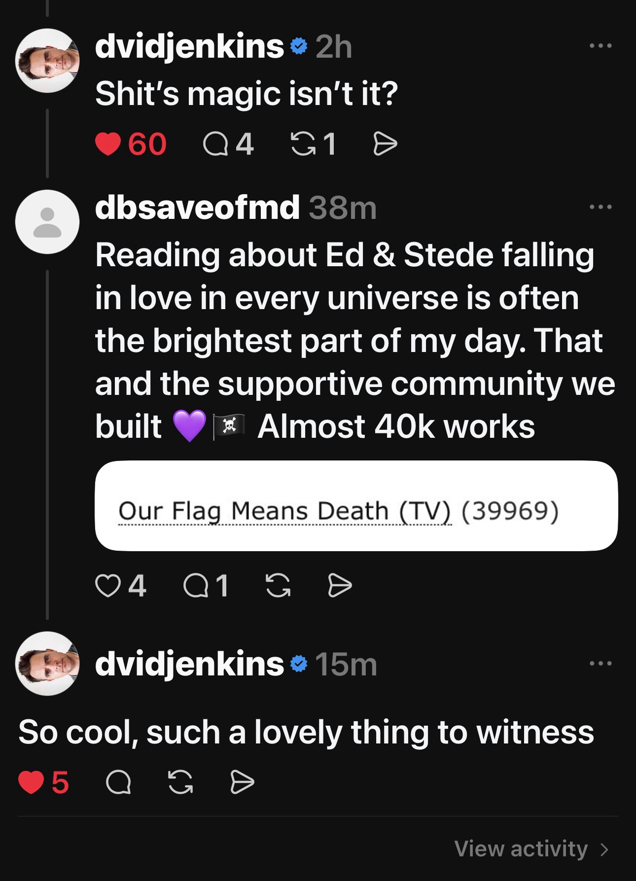Viewport: 636px width, 881px height.
Task: Reply to "So cool, such a lovely" post
Action: tap(118, 782)
